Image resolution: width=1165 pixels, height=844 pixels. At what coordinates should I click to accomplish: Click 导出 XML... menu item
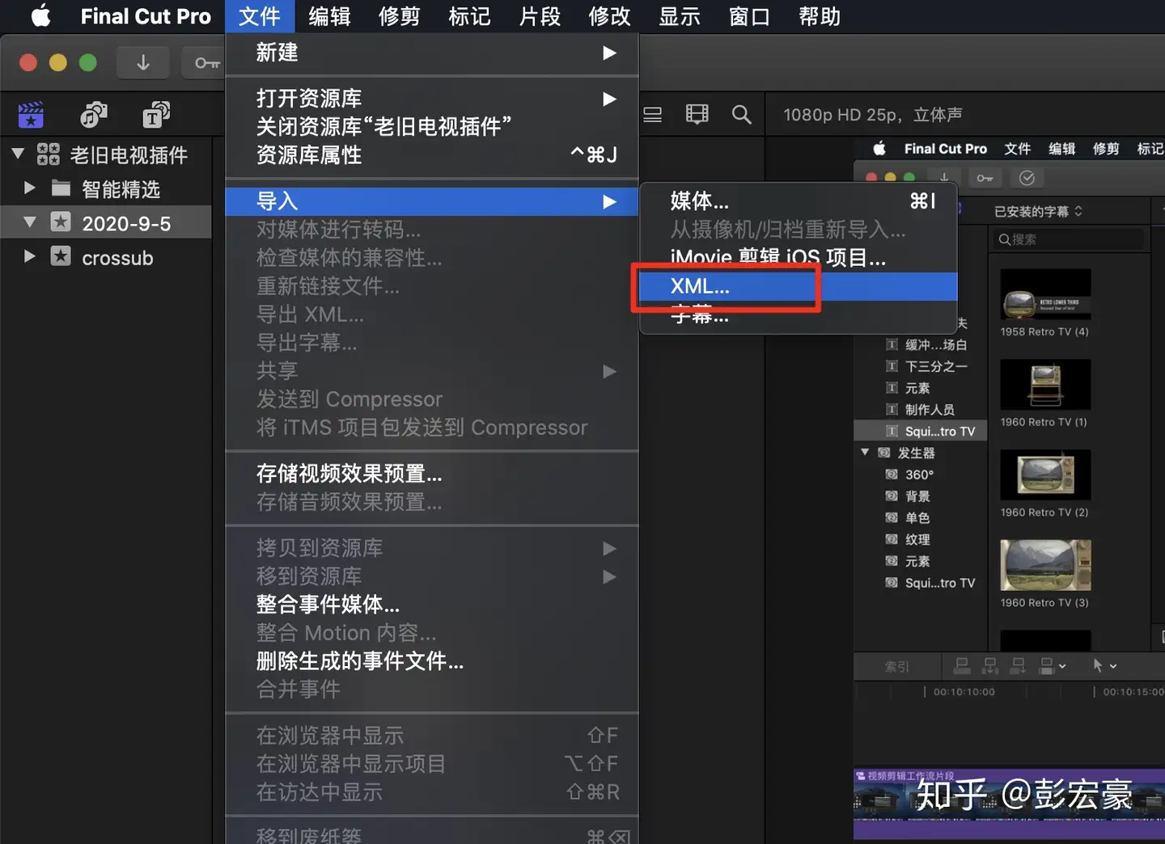coord(432,314)
